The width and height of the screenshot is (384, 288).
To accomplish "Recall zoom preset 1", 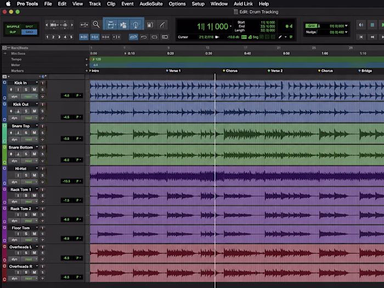I will (47, 37).
